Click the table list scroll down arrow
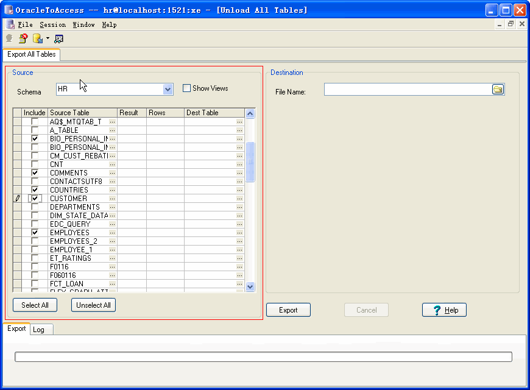 pos(250,287)
